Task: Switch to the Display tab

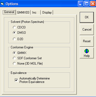Action: coord(47,12)
